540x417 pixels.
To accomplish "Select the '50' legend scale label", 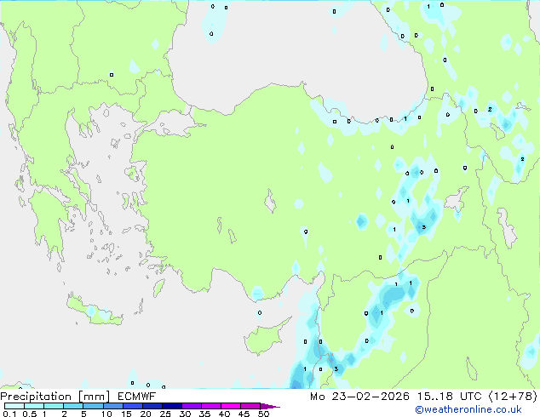I will pos(264,414).
